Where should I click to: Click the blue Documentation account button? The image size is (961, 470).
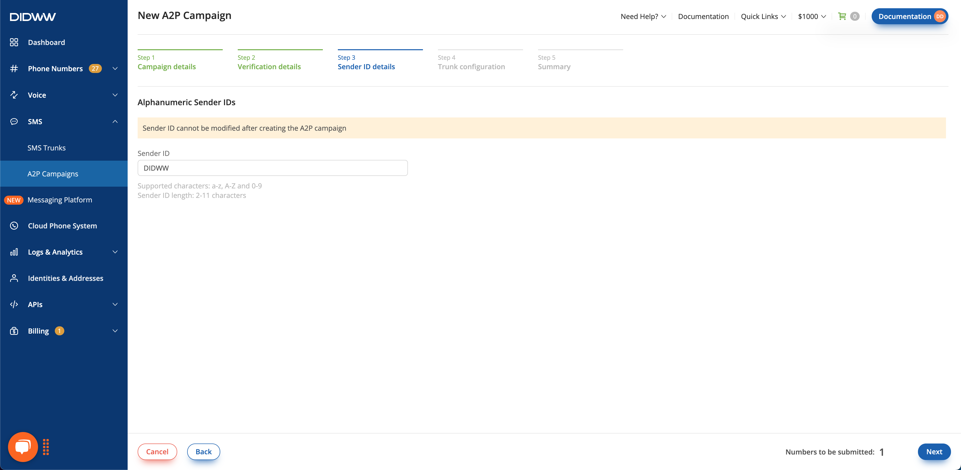tap(909, 16)
